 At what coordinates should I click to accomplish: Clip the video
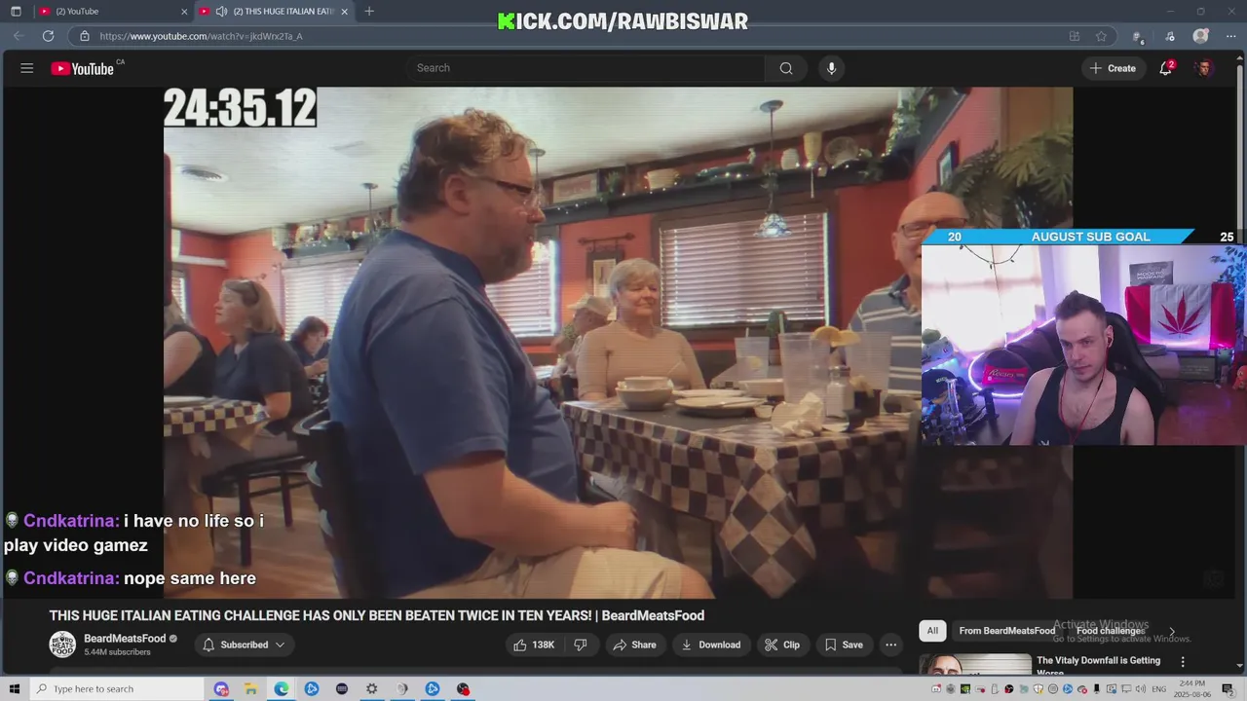click(782, 645)
